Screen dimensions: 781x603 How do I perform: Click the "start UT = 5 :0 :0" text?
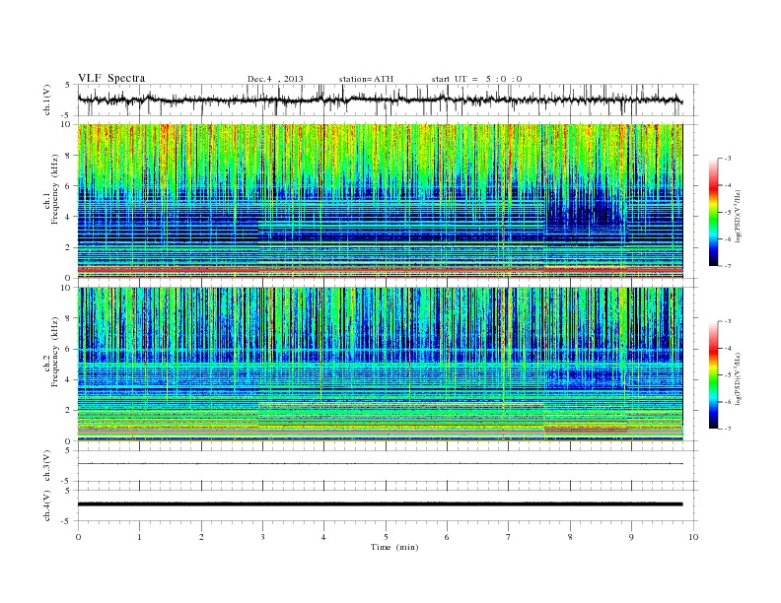tap(476, 79)
